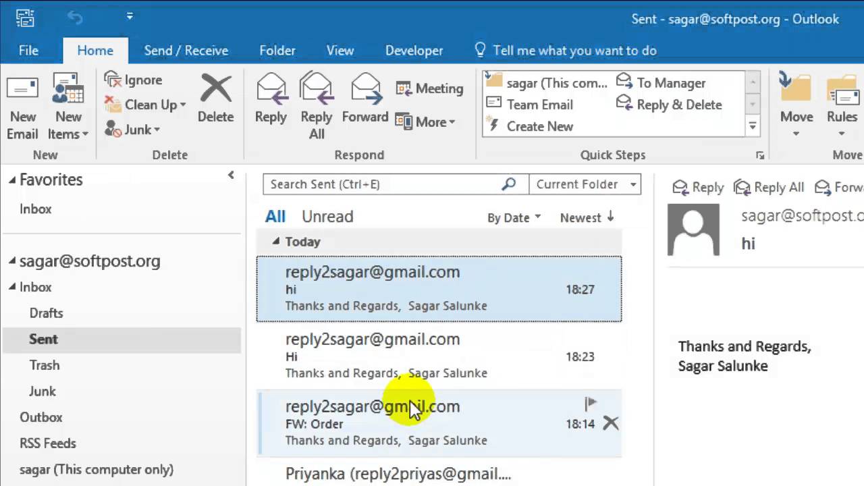This screenshot has width=864, height=486.
Task: Collapse the folder pane with the arrow
Action: tap(231, 175)
